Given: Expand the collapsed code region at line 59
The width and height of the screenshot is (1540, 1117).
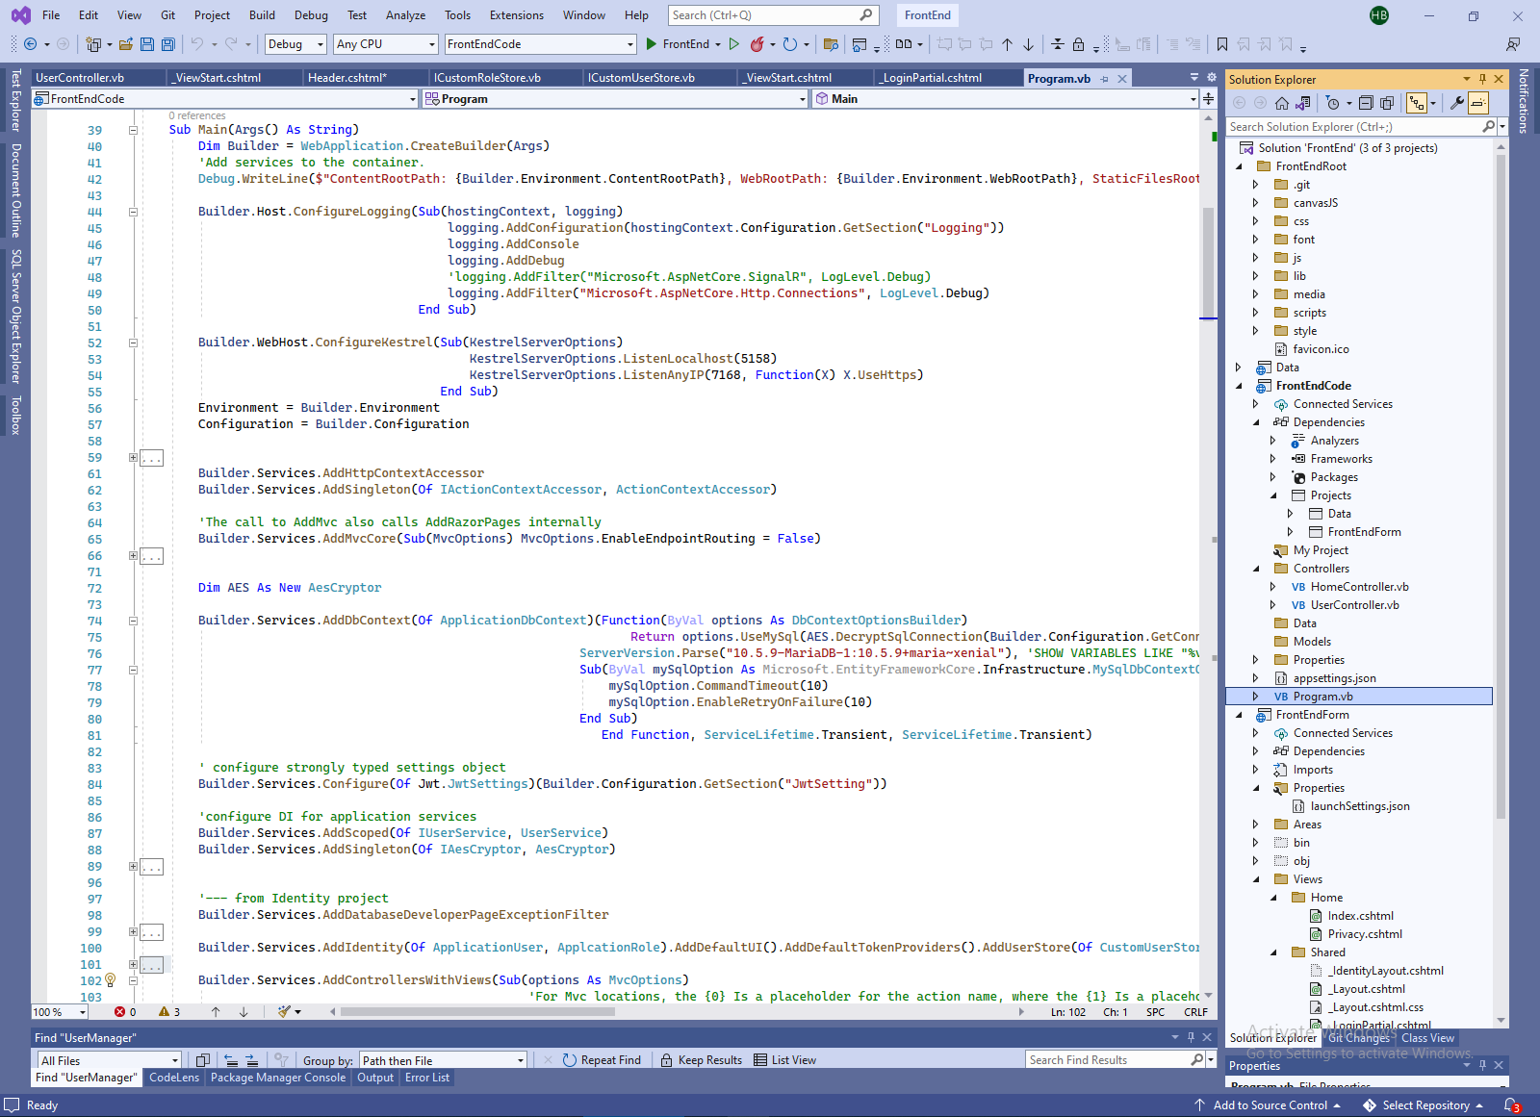Looking at the screenshot, I should [x=133, y=458].
